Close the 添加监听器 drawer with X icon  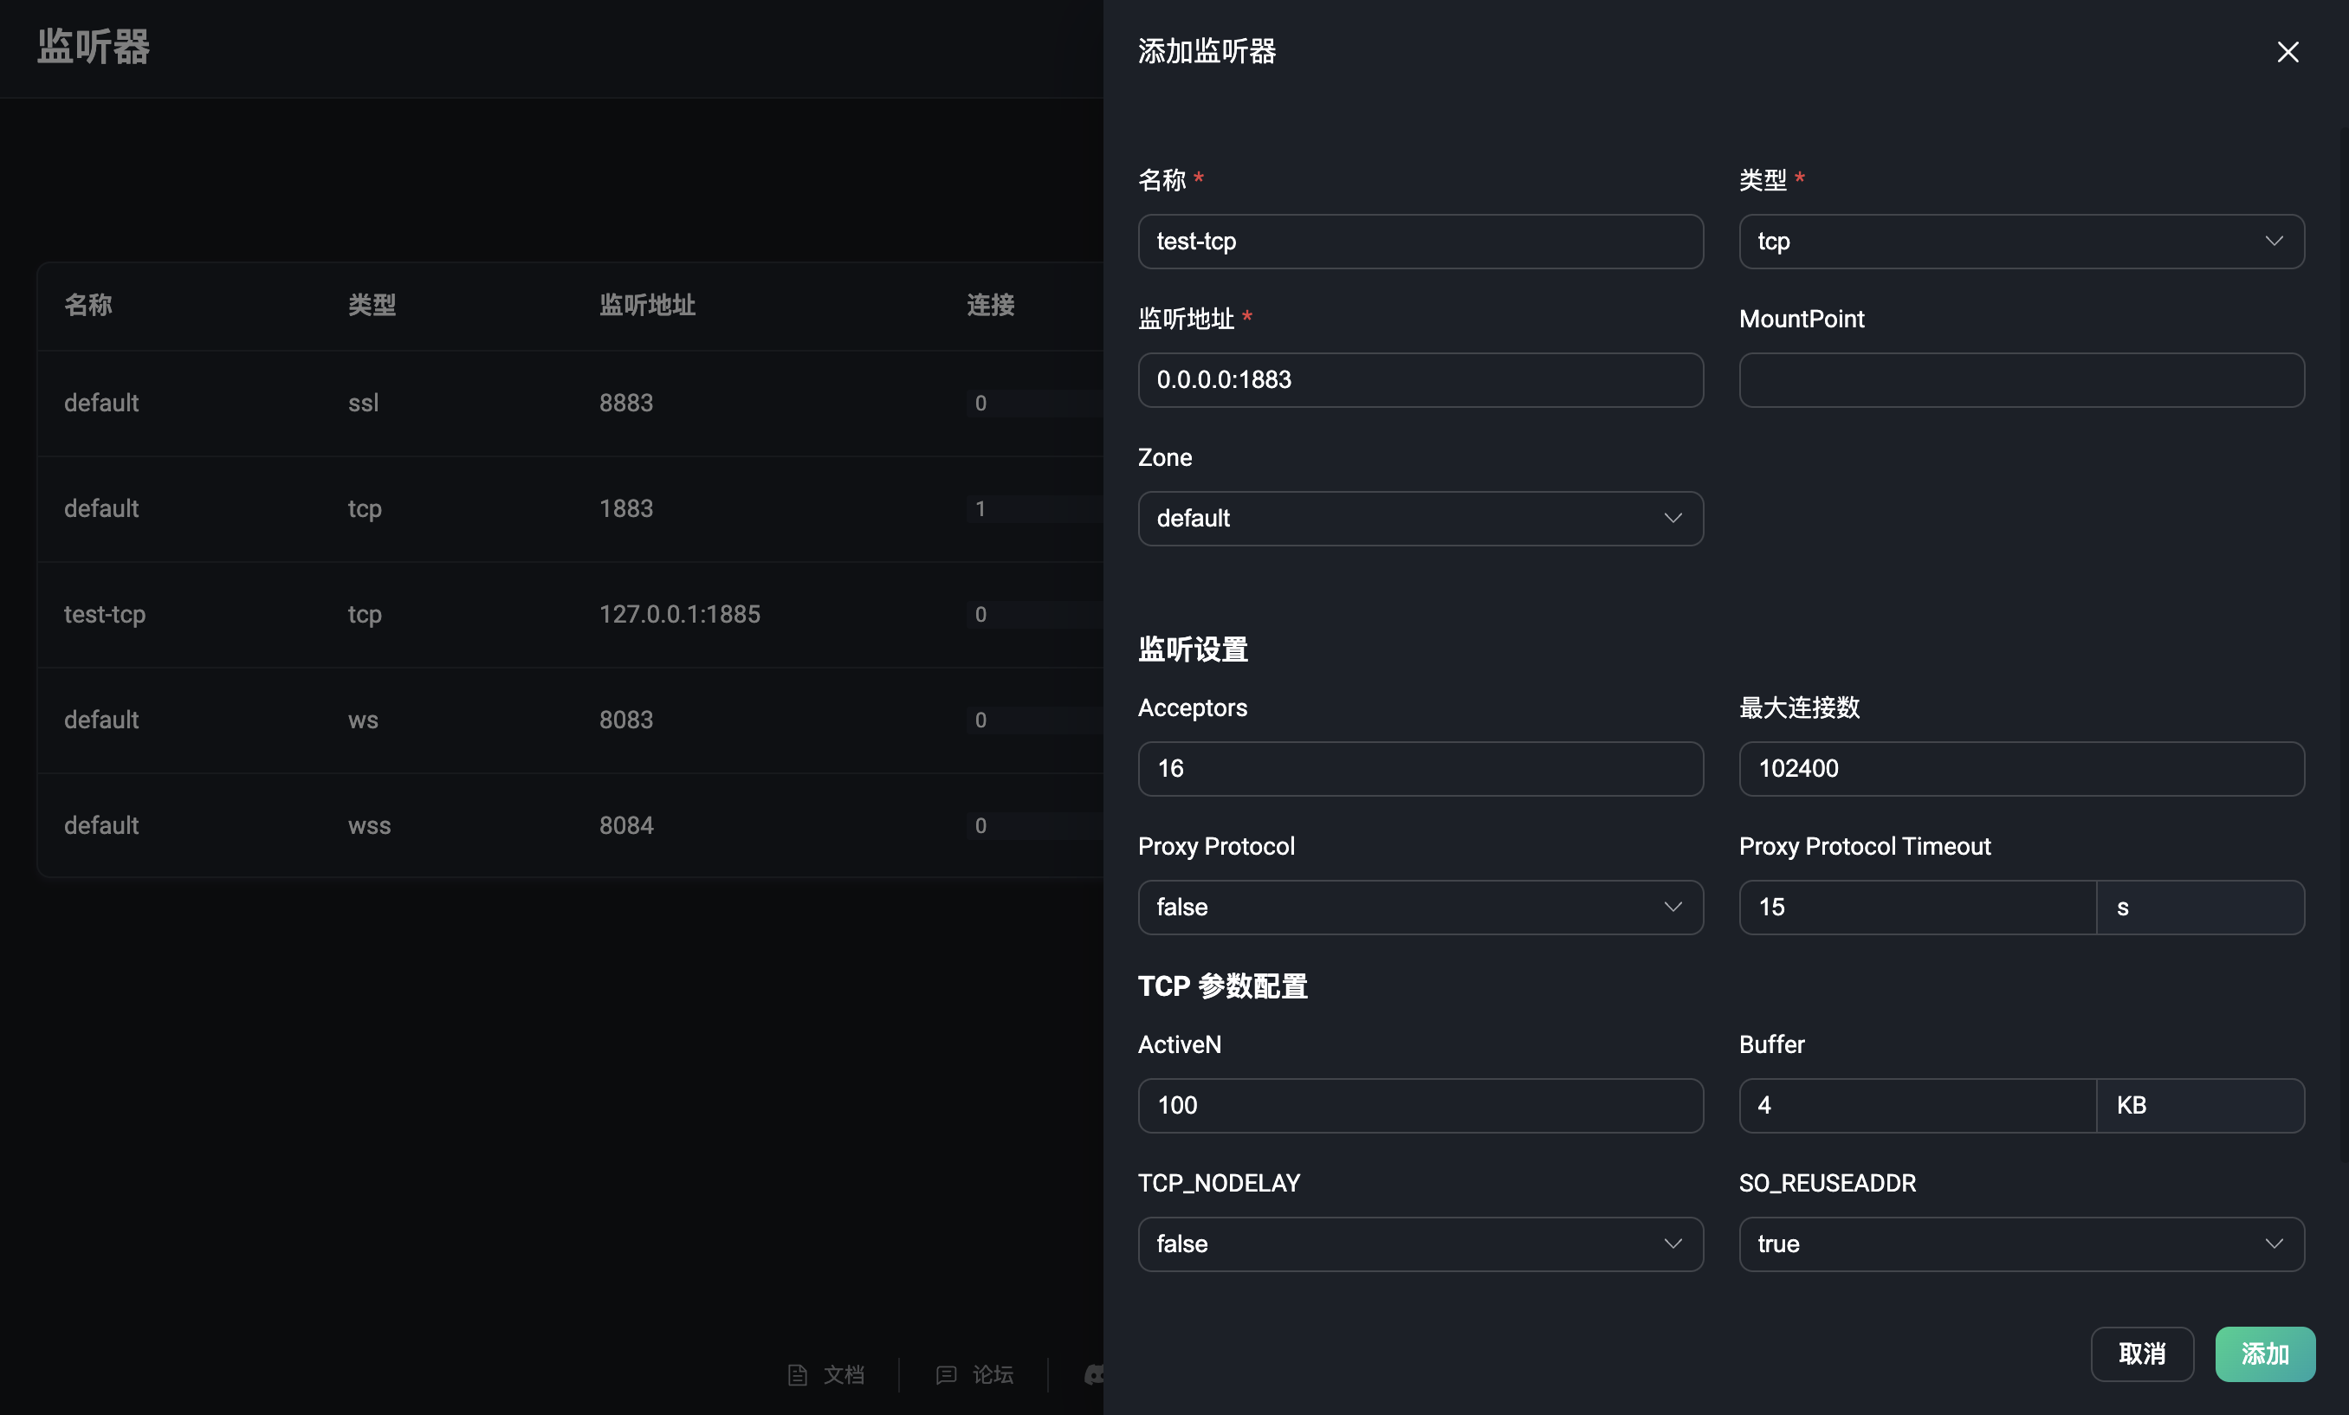tap(2288, 53)
